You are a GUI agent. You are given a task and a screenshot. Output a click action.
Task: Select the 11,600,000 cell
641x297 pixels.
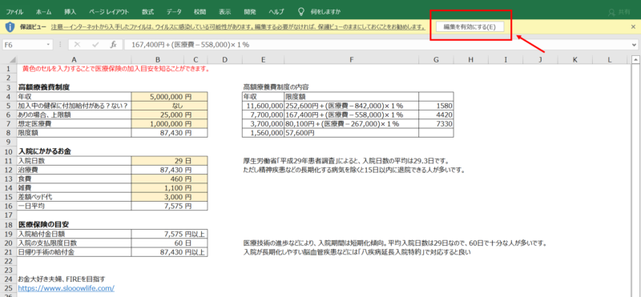pyautogui.click(x=263, y=106)
